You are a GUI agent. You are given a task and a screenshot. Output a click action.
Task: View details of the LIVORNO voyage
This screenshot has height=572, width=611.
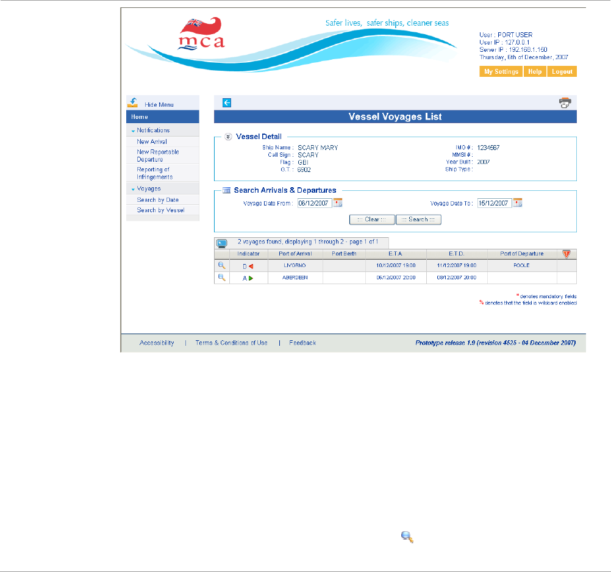222,266
